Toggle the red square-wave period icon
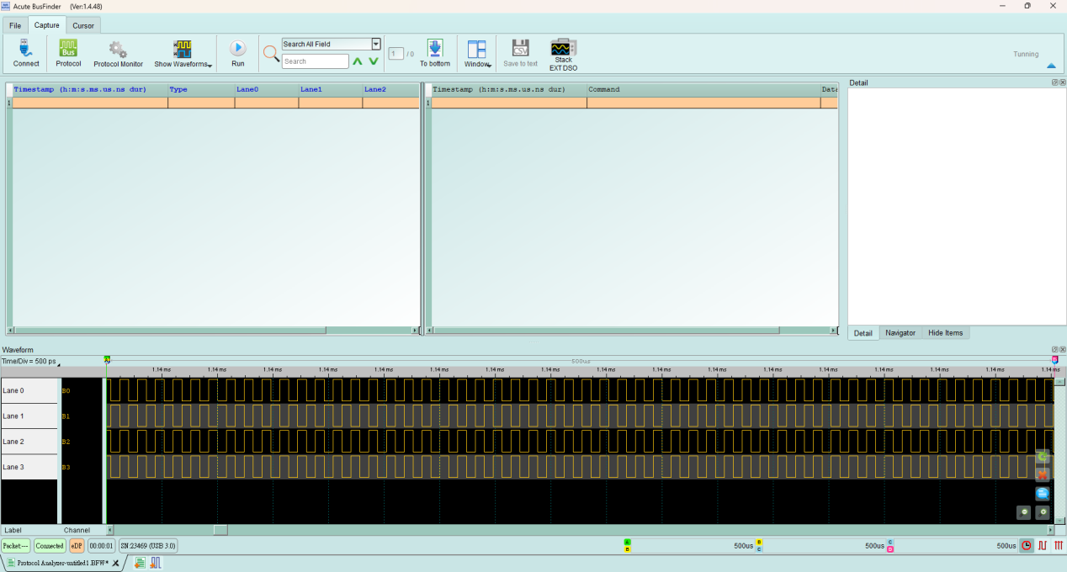This screenshot has height=572, width=1067. click(1043, 545)
